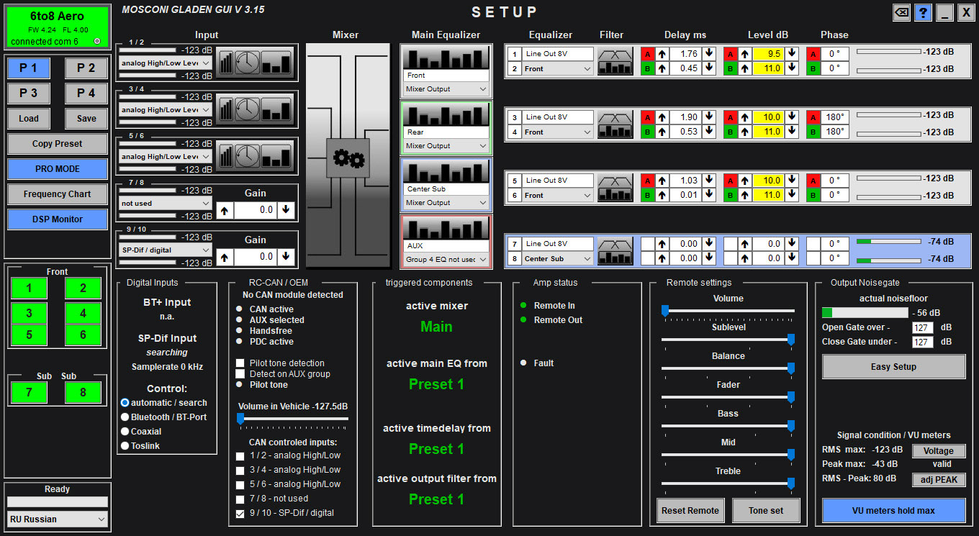Viewport: 979px width, 536px height.
Task: Switch to preset P 4
Action: (86, 93)
